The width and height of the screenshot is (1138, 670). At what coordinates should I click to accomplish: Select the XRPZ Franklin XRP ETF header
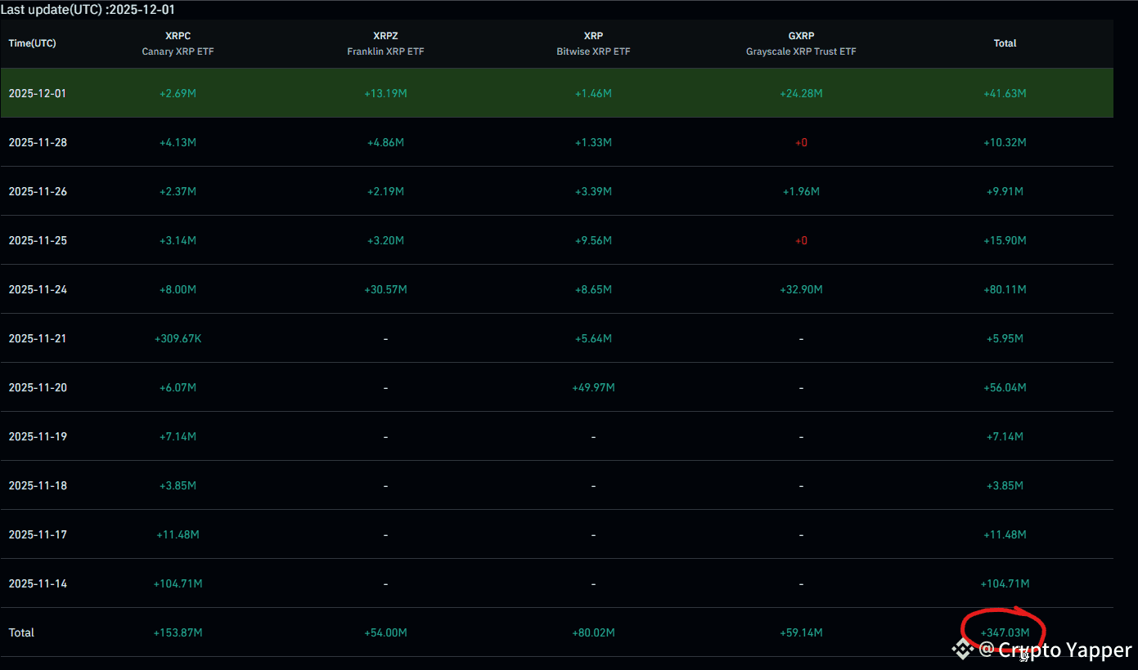tap(385, 43)
